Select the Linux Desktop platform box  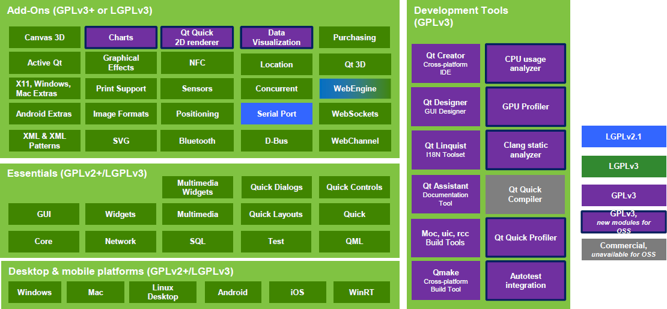click(163, 292)
